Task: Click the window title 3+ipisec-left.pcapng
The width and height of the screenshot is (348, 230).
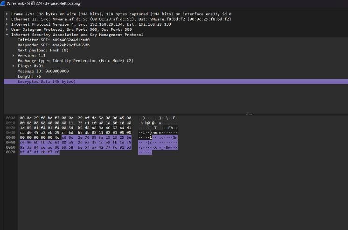Action: (x=63, y=3)
